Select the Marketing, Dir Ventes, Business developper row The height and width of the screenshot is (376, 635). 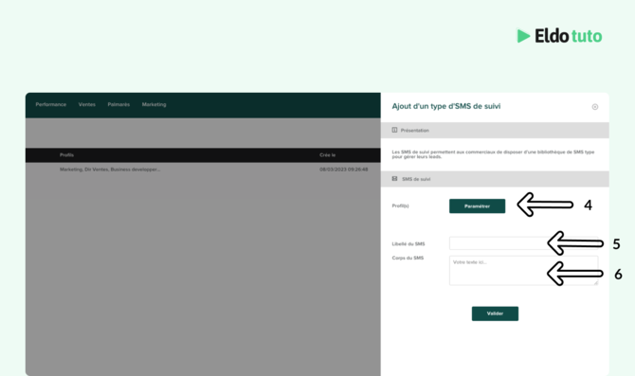click(x=203, y=170)
